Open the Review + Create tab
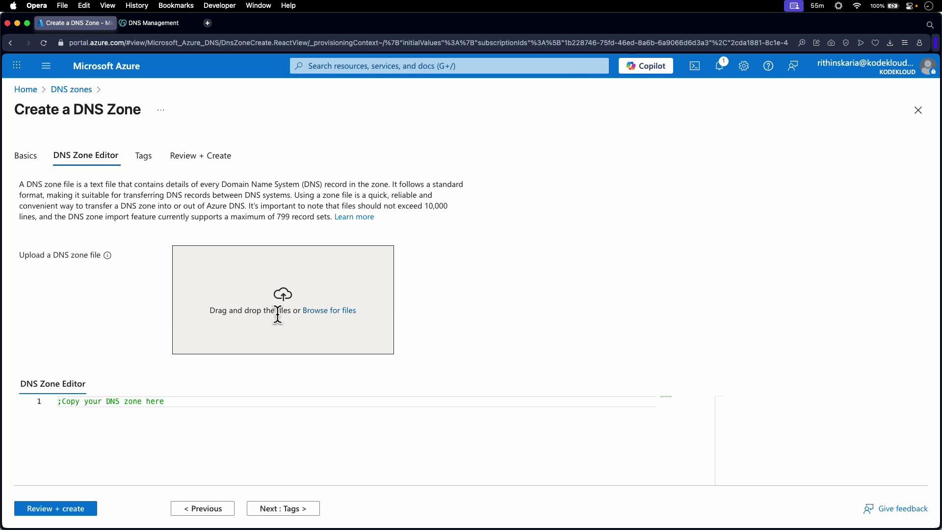Screen dimensions: 942x530 [x=201, y=156]
